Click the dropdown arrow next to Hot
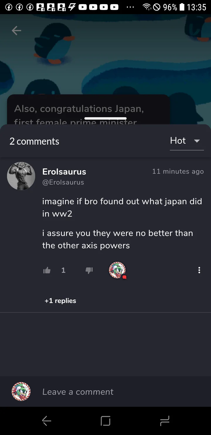This screenshot has height=435, width=211. (x=197, y=141)
